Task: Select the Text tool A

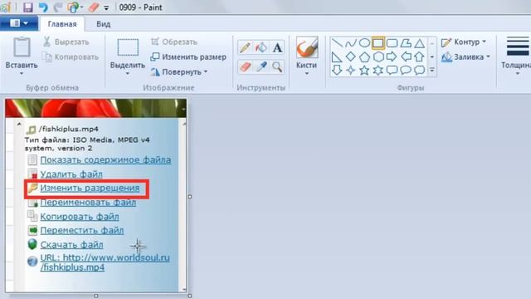Action: pyautogui.click(x=277, y=48)
